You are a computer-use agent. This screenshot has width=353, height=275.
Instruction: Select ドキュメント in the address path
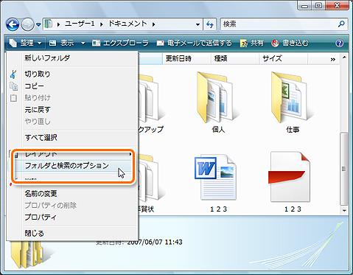[x=127, y=24]
